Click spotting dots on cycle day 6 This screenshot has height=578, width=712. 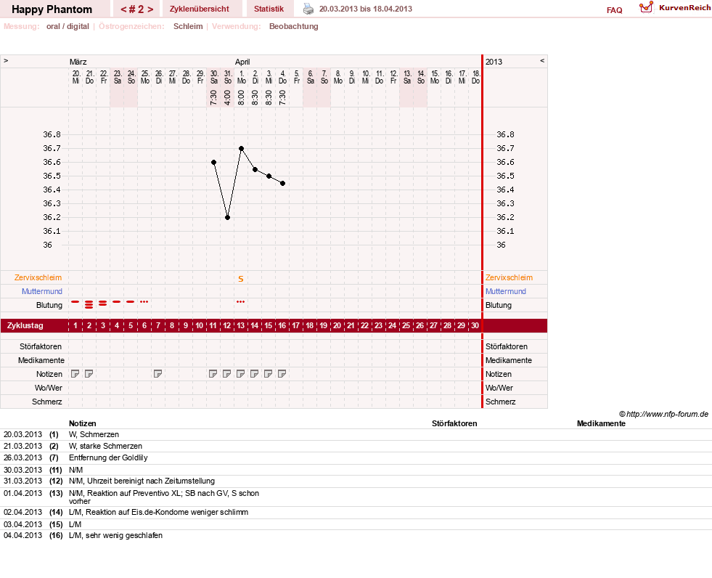tap(144, 302)
